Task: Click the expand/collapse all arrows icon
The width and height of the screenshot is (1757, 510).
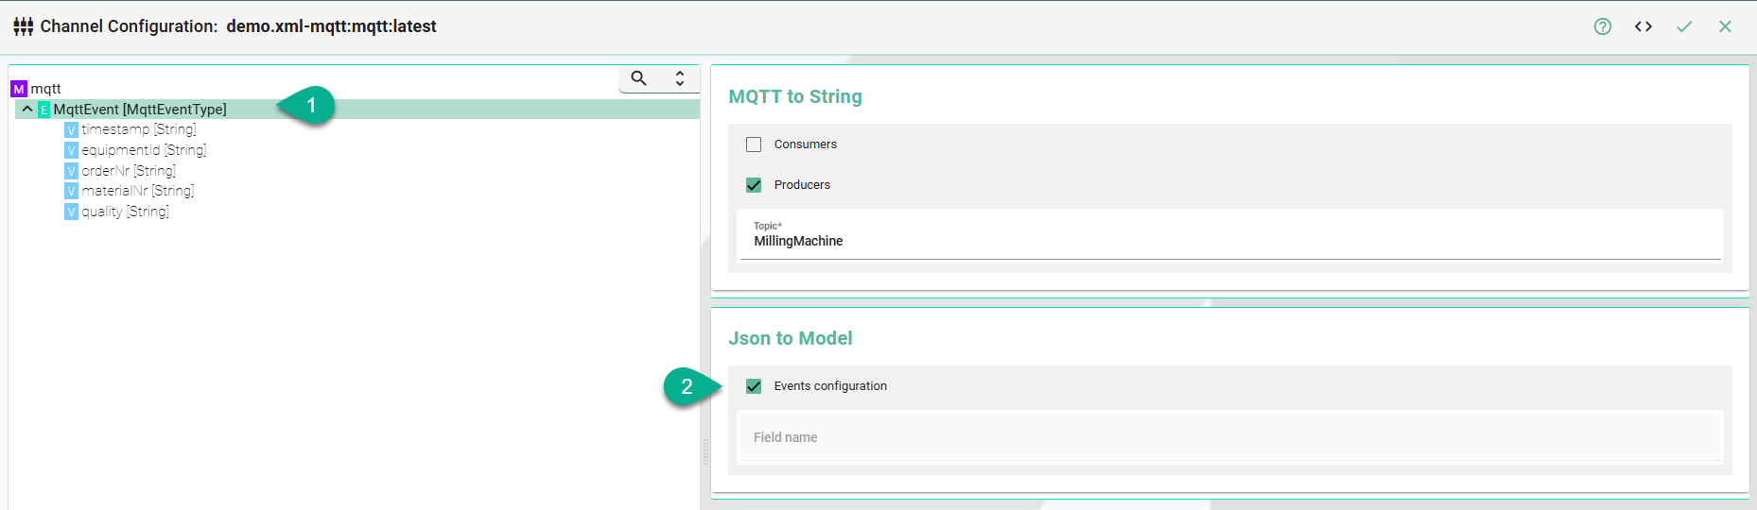Action: [679, 78]
